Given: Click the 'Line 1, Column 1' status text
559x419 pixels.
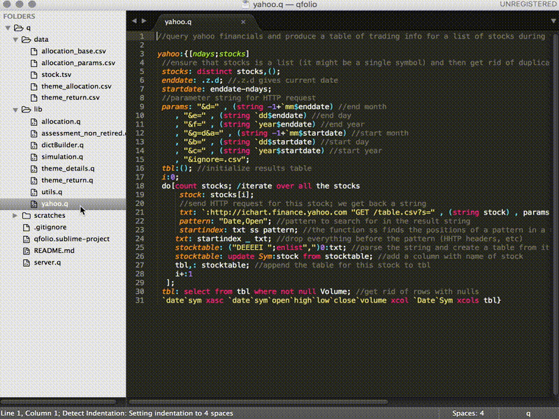Looking at the screenshot, I should coord(29,413).
